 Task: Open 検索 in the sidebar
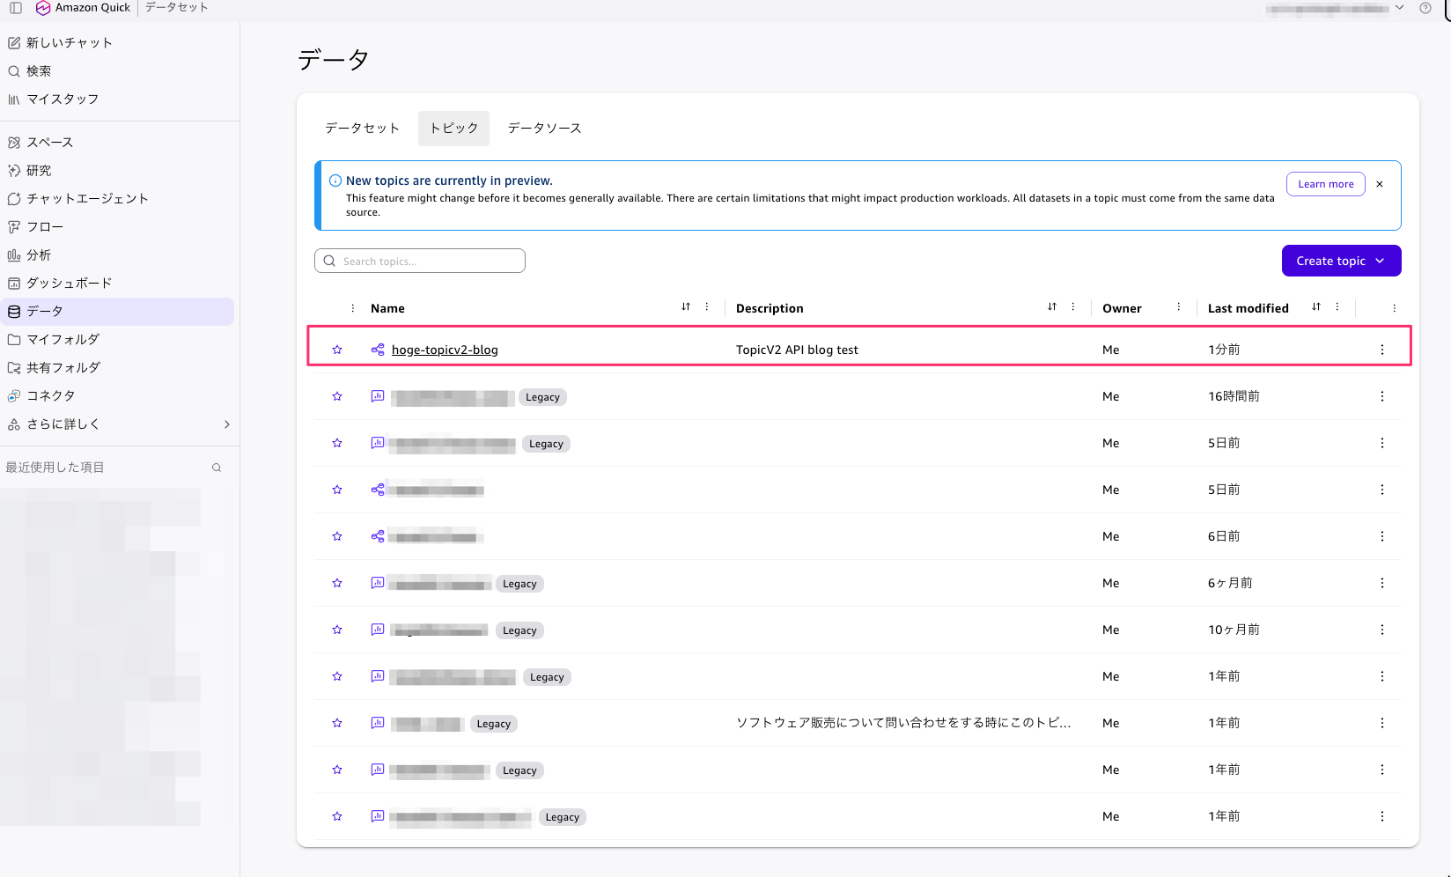(30, 70)
